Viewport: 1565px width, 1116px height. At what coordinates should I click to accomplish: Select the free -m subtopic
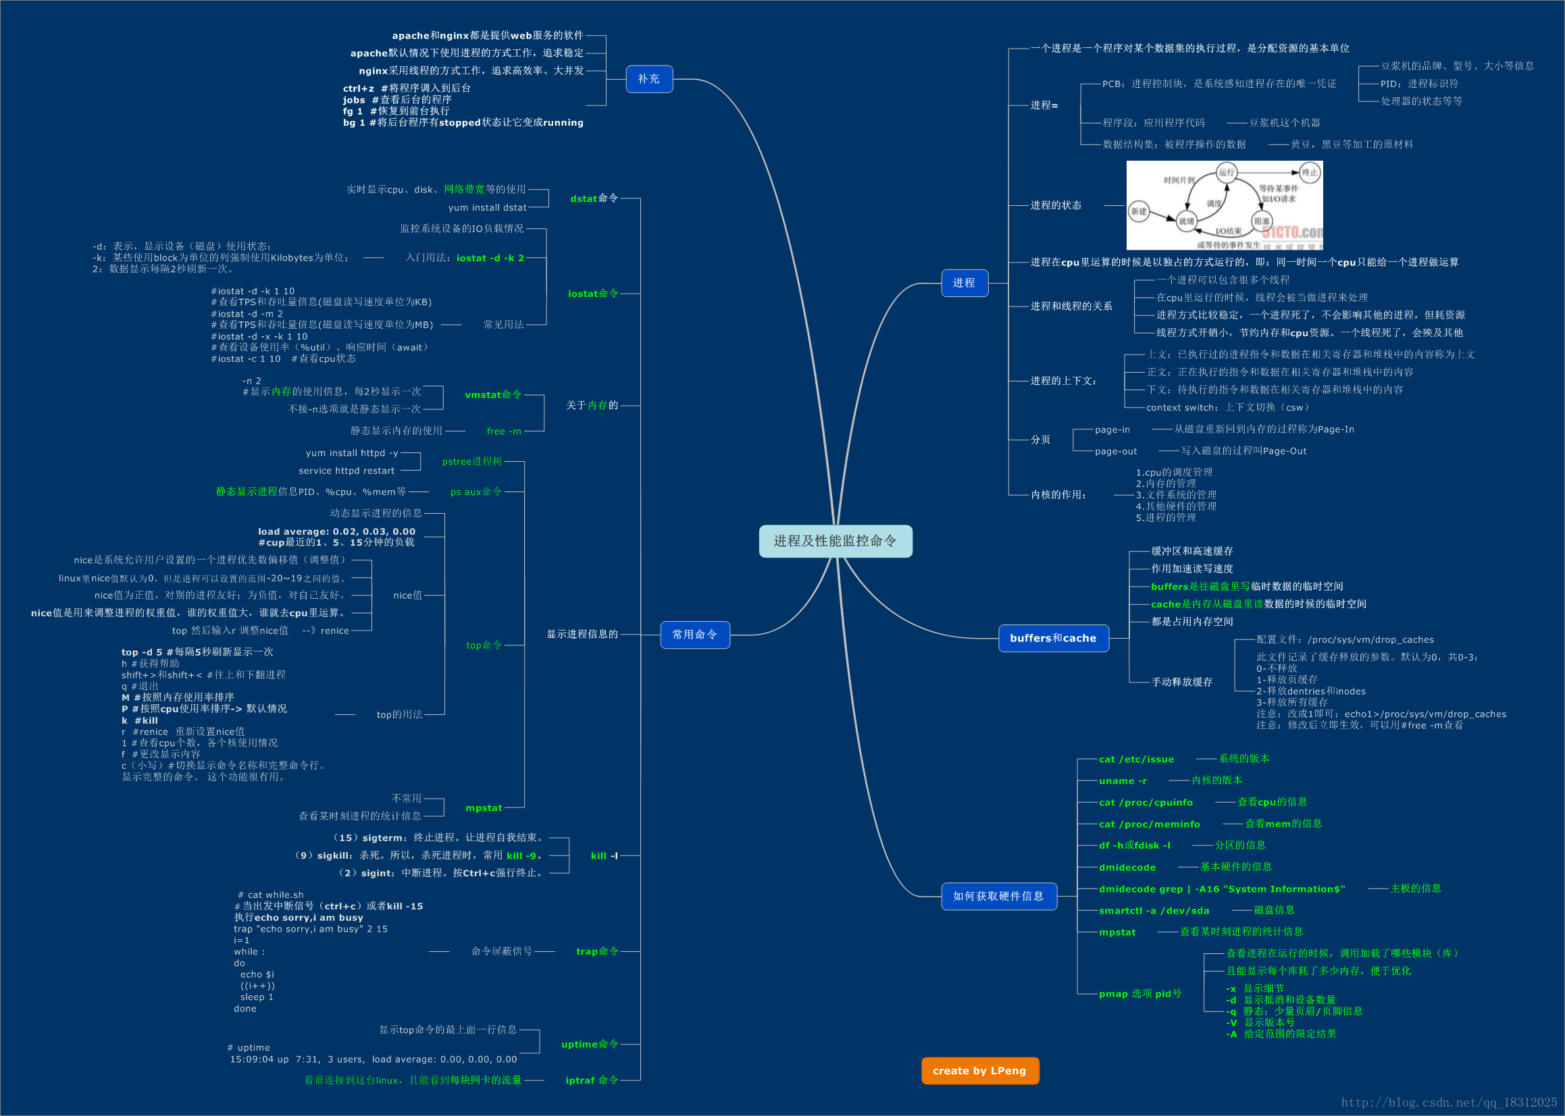coord(504,431)
